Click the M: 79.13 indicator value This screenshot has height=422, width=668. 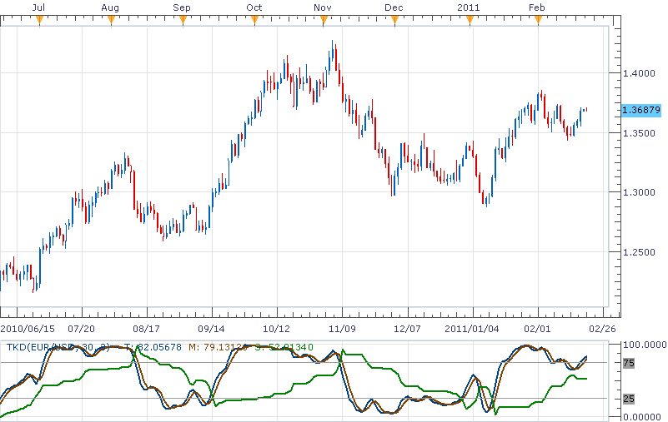click(x=218, y=347)
